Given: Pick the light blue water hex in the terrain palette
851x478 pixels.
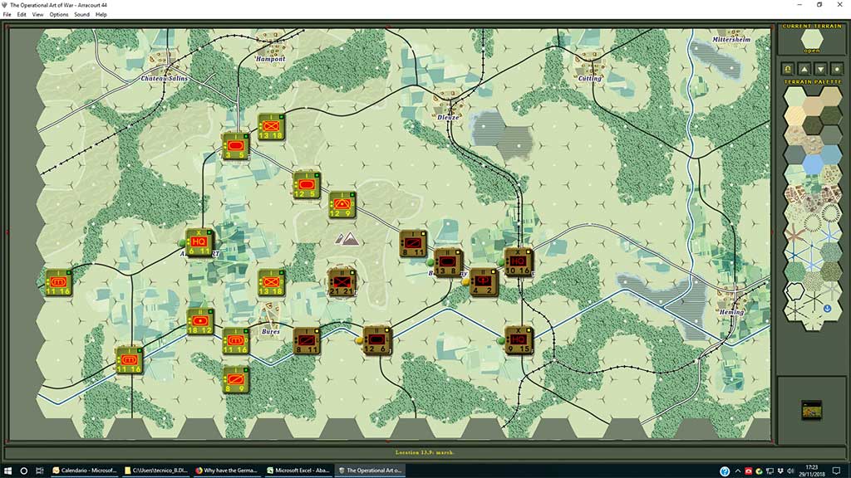Looking at the screenshot, I should click(813, 164).
